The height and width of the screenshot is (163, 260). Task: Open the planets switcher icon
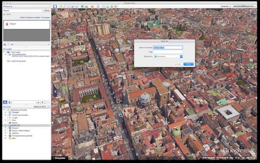[x=92, y=6]
